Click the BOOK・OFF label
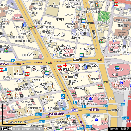Screen dimensions: 131x131 [97, 95]
